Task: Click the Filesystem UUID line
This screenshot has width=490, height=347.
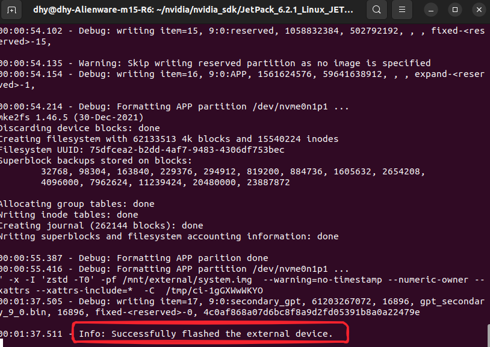Action: point(142,150)
